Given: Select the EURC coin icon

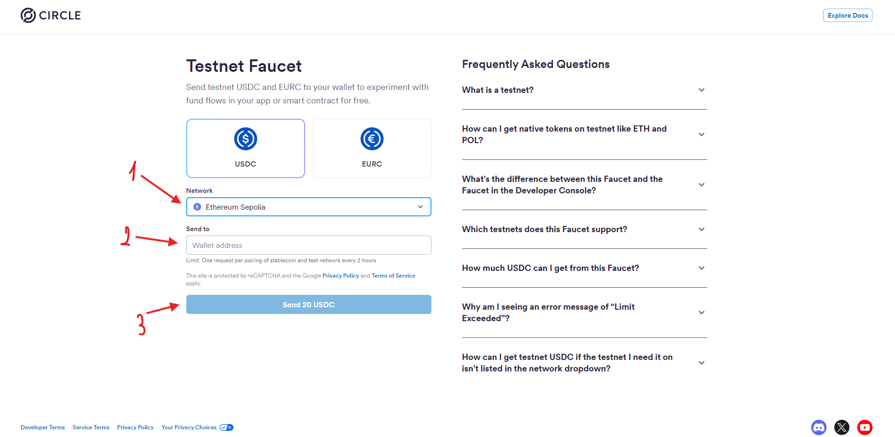Looking at the screenshot, I should pos(372,139).
